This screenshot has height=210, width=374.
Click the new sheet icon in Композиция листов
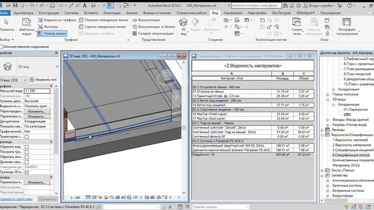(x=262, y=20)
